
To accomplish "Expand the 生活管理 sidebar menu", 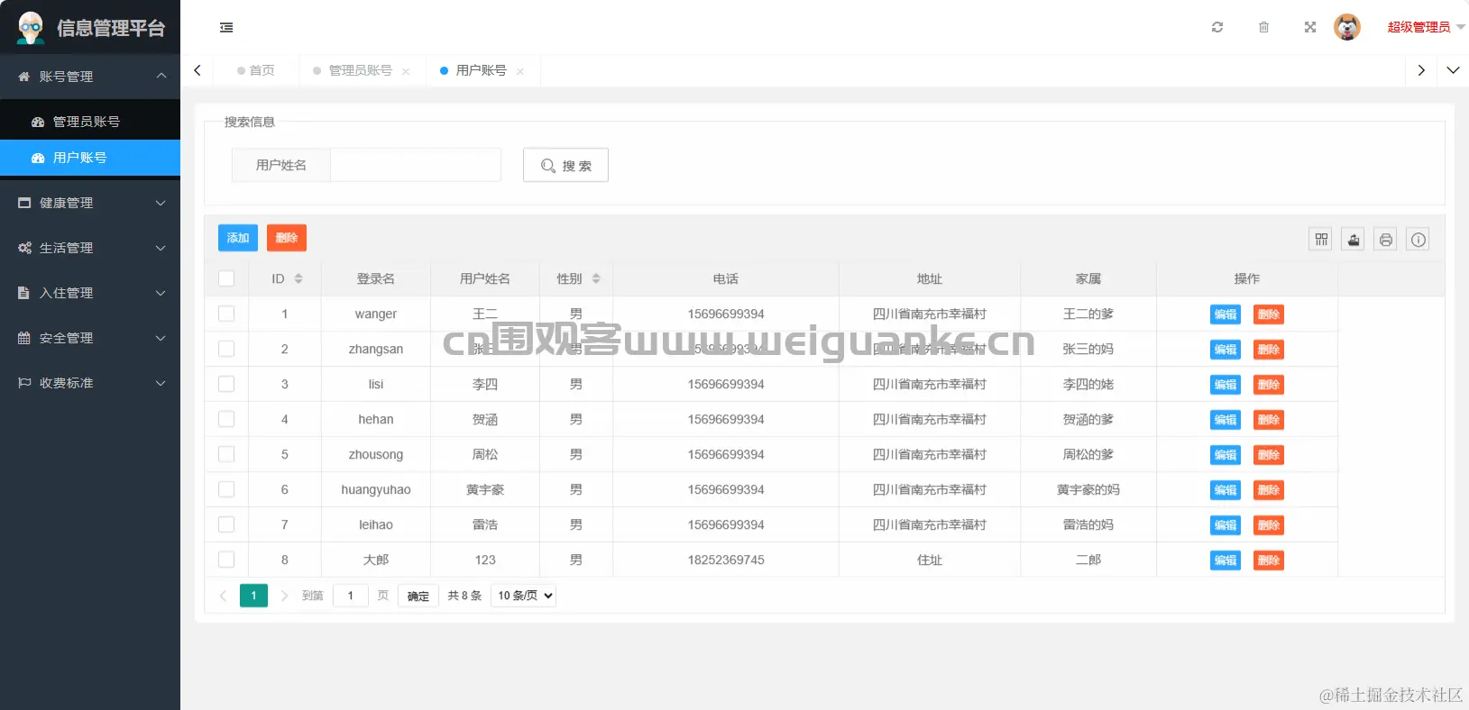I will pos(90,248).
